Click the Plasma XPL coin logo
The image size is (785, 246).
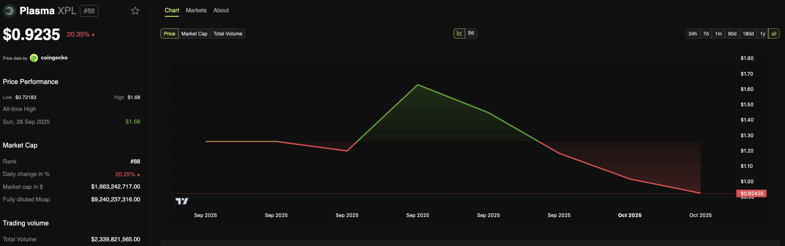click(x=9, y=11)
